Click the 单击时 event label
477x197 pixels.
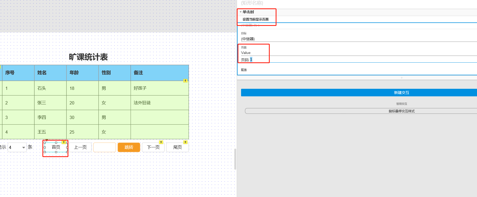(x=248, y=12)
